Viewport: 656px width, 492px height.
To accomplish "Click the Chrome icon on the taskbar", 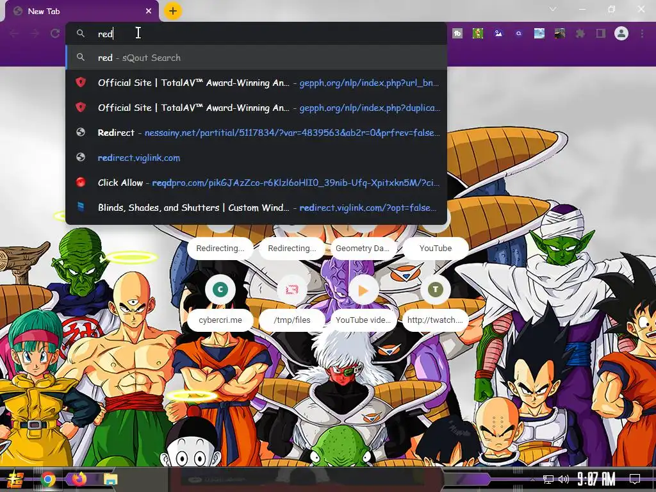I will (x=48, y=479).
